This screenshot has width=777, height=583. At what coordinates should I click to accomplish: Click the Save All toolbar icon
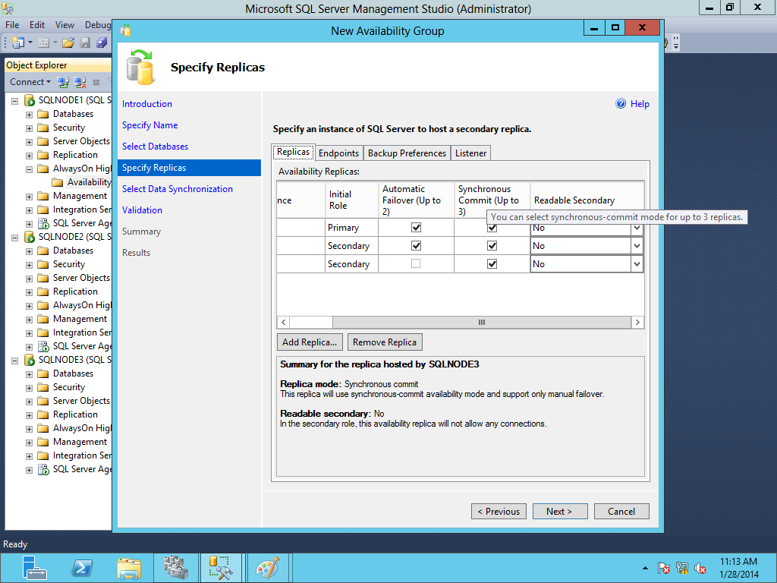[x=102, y=43]
